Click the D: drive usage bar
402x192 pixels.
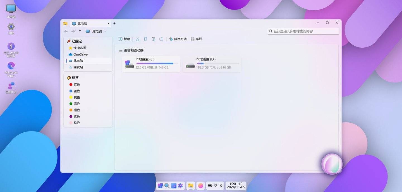[218, 64]
